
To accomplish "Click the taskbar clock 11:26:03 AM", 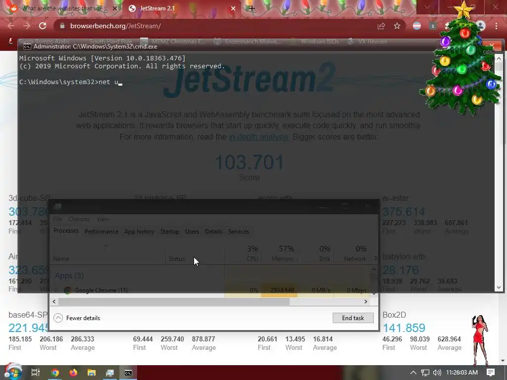I will coord(462,373).
